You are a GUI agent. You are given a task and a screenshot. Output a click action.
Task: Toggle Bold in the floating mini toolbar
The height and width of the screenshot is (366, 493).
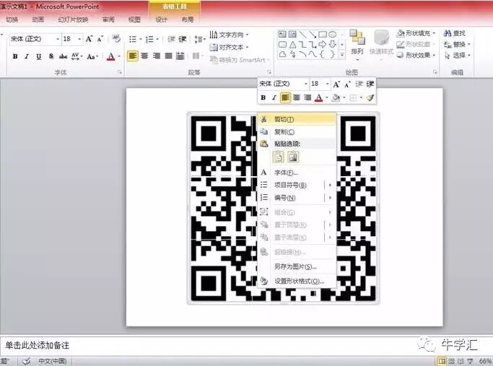263,97
